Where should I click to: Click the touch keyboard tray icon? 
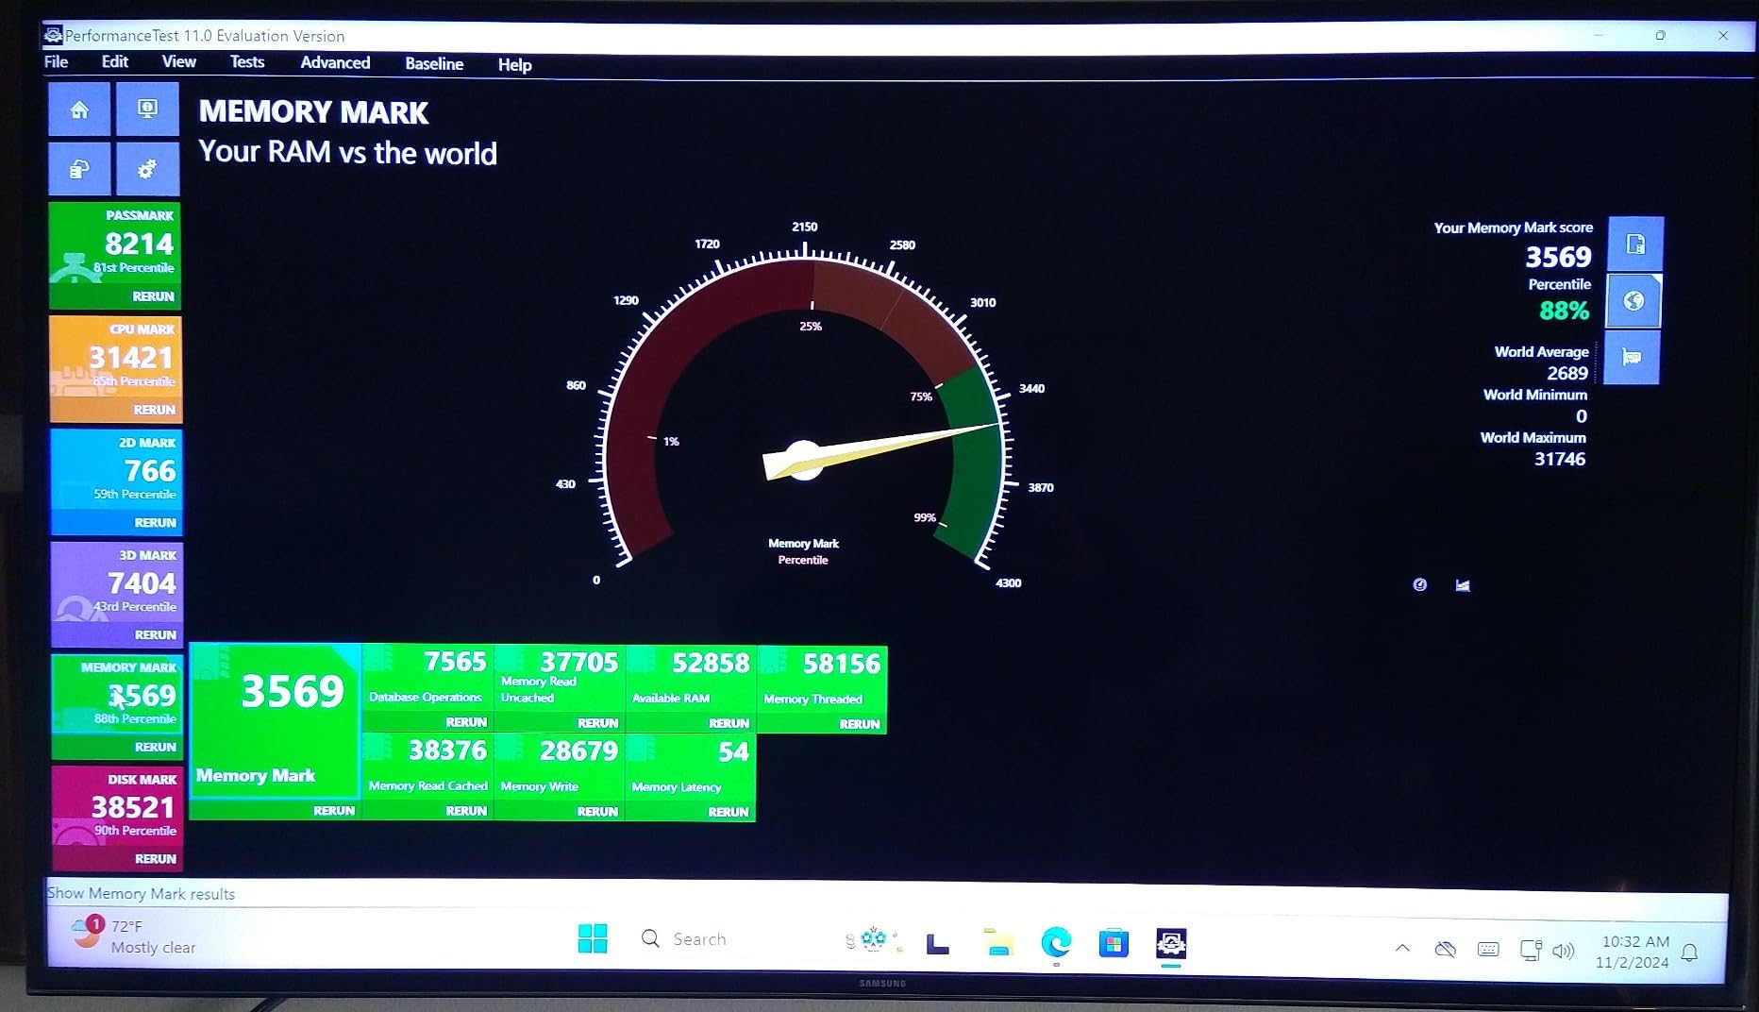(1488, 949)
